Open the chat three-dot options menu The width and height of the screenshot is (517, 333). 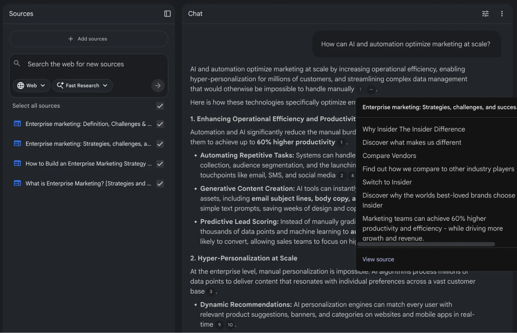point(502,14)
